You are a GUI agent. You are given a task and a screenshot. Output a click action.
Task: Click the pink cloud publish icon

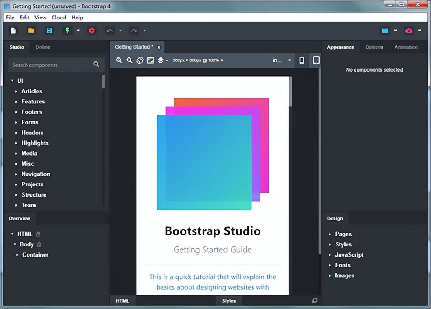[x=409, y=31]
